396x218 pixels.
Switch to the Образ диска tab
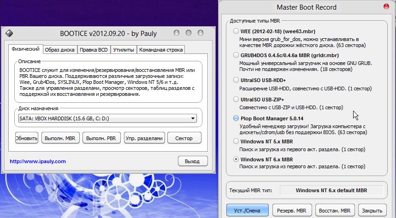[60, 50]
